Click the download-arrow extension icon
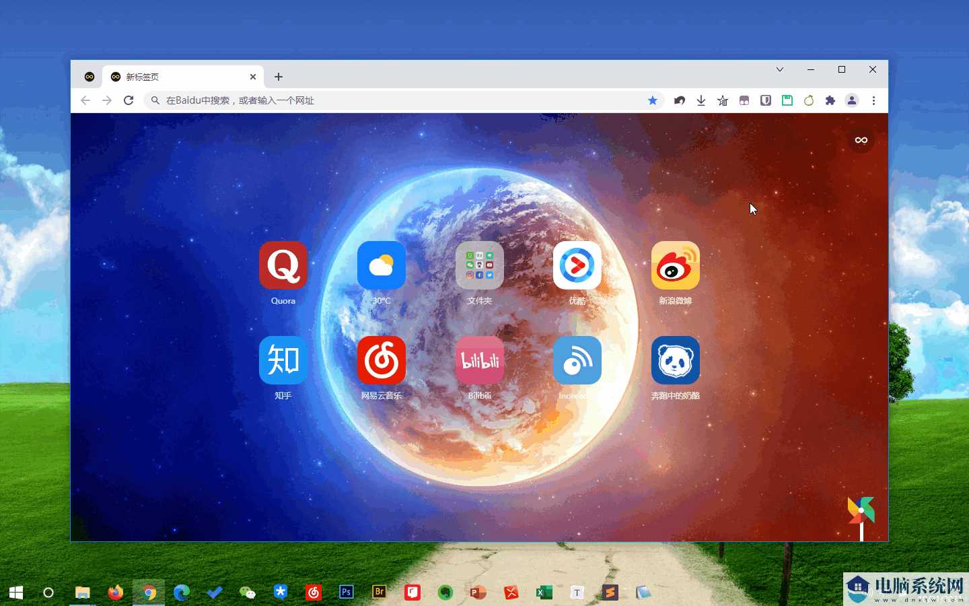The height and width of the screenshot is (606, 969). point(701,100)
